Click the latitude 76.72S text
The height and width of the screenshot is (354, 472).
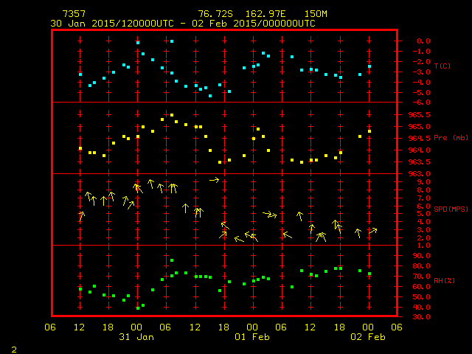pyautogui.click(x=213, y=14)
